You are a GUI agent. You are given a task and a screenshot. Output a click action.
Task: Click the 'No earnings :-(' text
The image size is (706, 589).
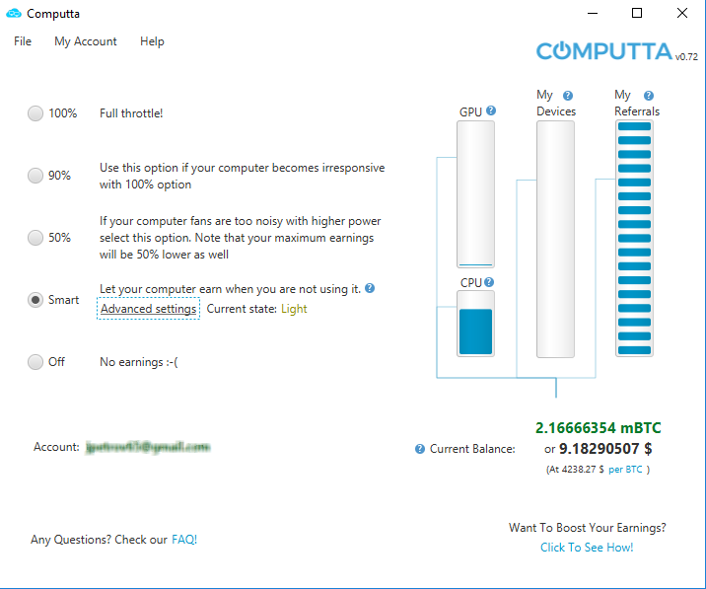[139, 362]
